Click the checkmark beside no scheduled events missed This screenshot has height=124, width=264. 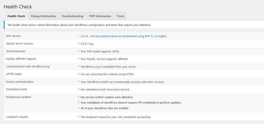[79, 89]
